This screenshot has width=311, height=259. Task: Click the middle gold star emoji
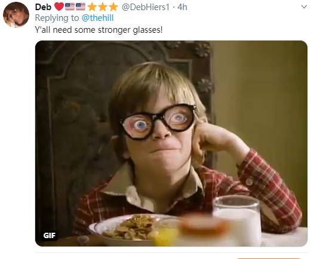103,7
